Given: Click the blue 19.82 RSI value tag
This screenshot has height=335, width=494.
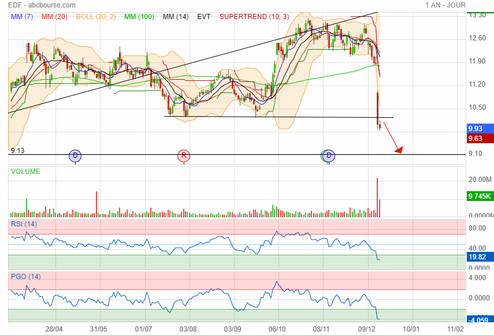Looking at the screenshot, I should point(479,258).
